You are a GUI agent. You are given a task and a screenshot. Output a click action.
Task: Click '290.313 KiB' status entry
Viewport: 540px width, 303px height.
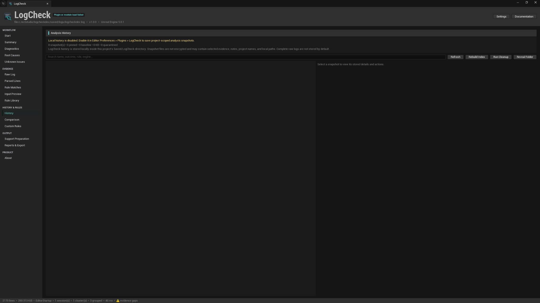25,301
